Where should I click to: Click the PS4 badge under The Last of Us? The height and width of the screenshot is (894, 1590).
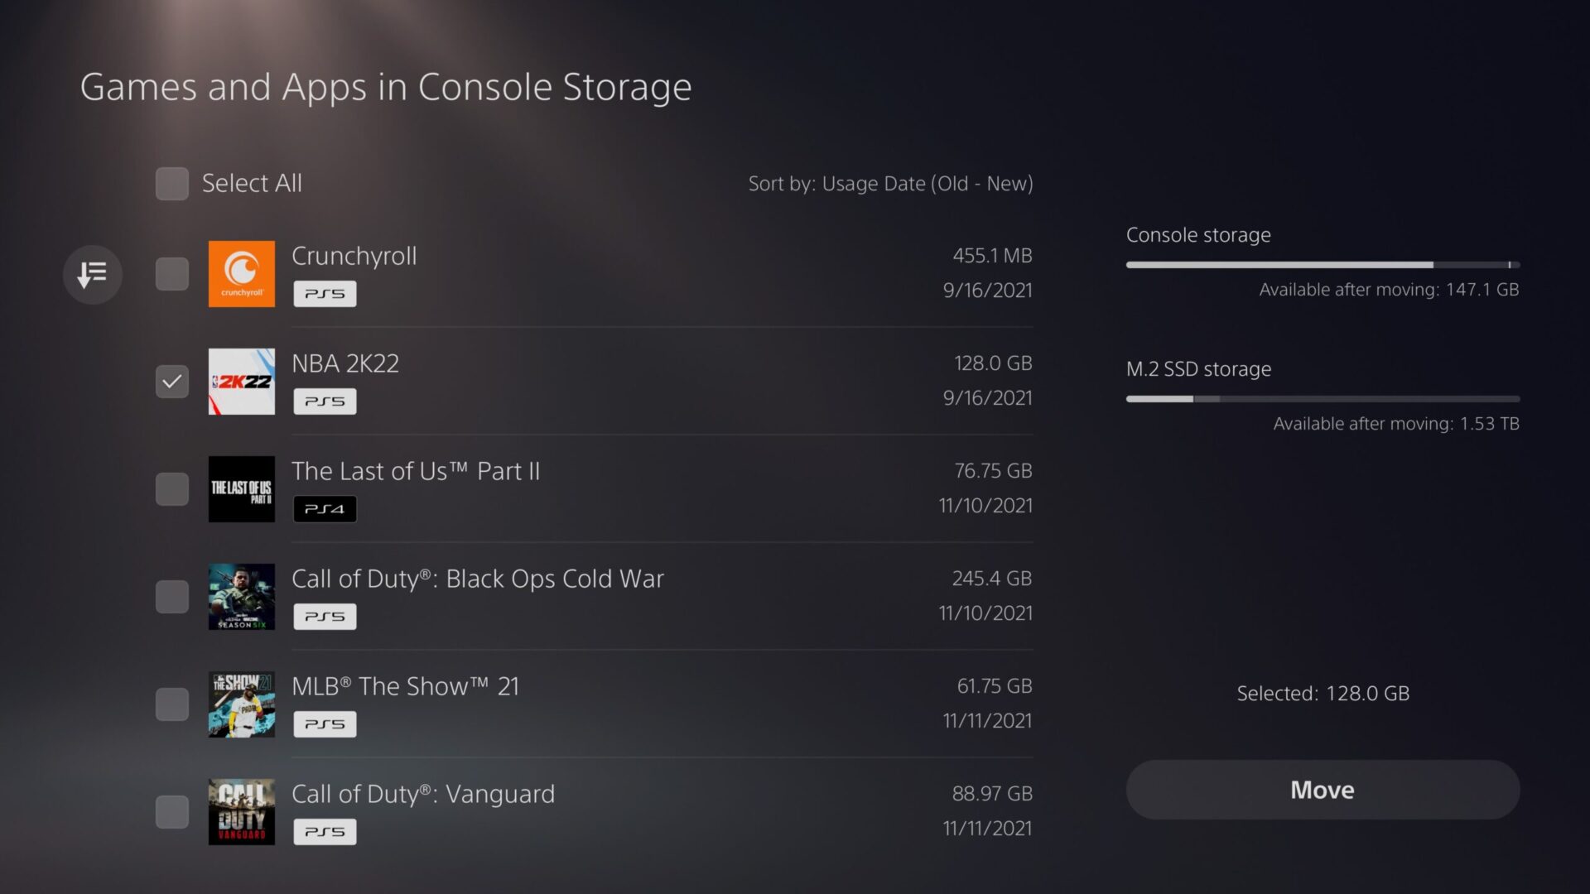325,509
